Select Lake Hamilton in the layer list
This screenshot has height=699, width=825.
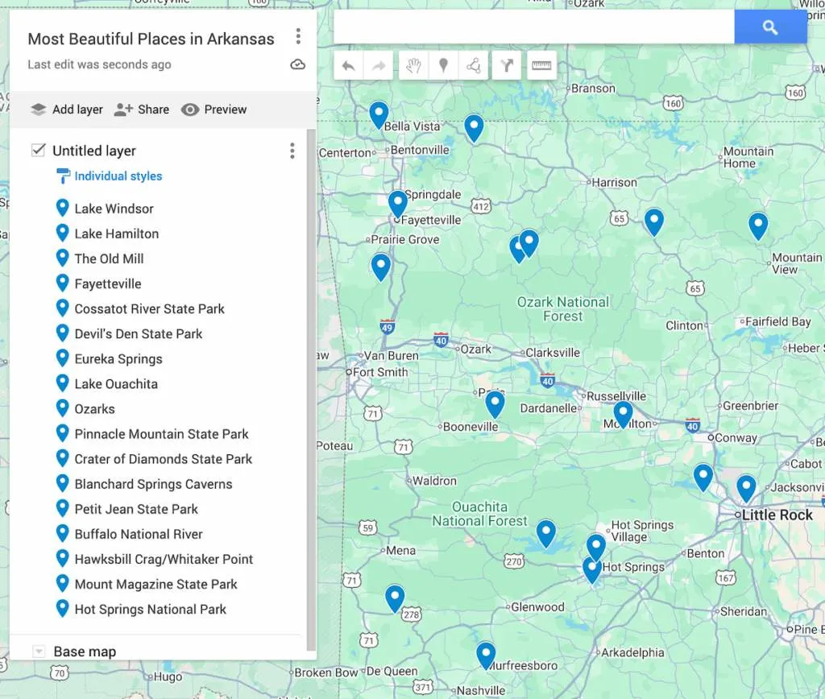pos(117,234)
